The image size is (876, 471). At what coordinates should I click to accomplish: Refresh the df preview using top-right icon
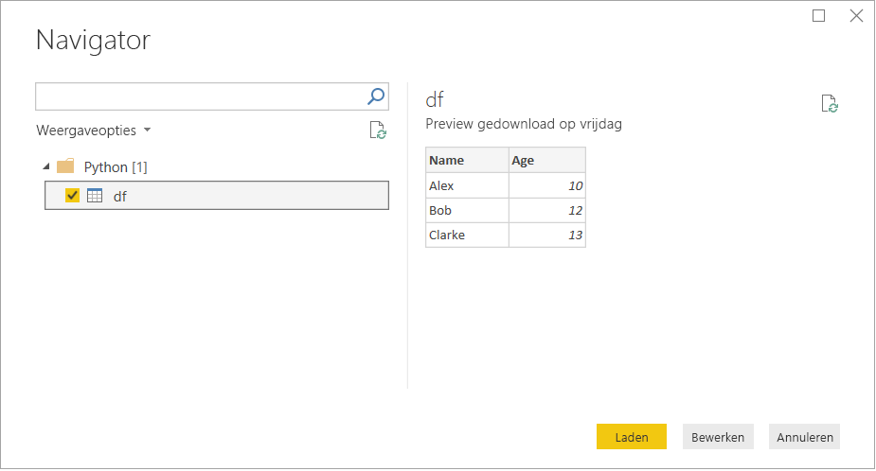(830, 104)
